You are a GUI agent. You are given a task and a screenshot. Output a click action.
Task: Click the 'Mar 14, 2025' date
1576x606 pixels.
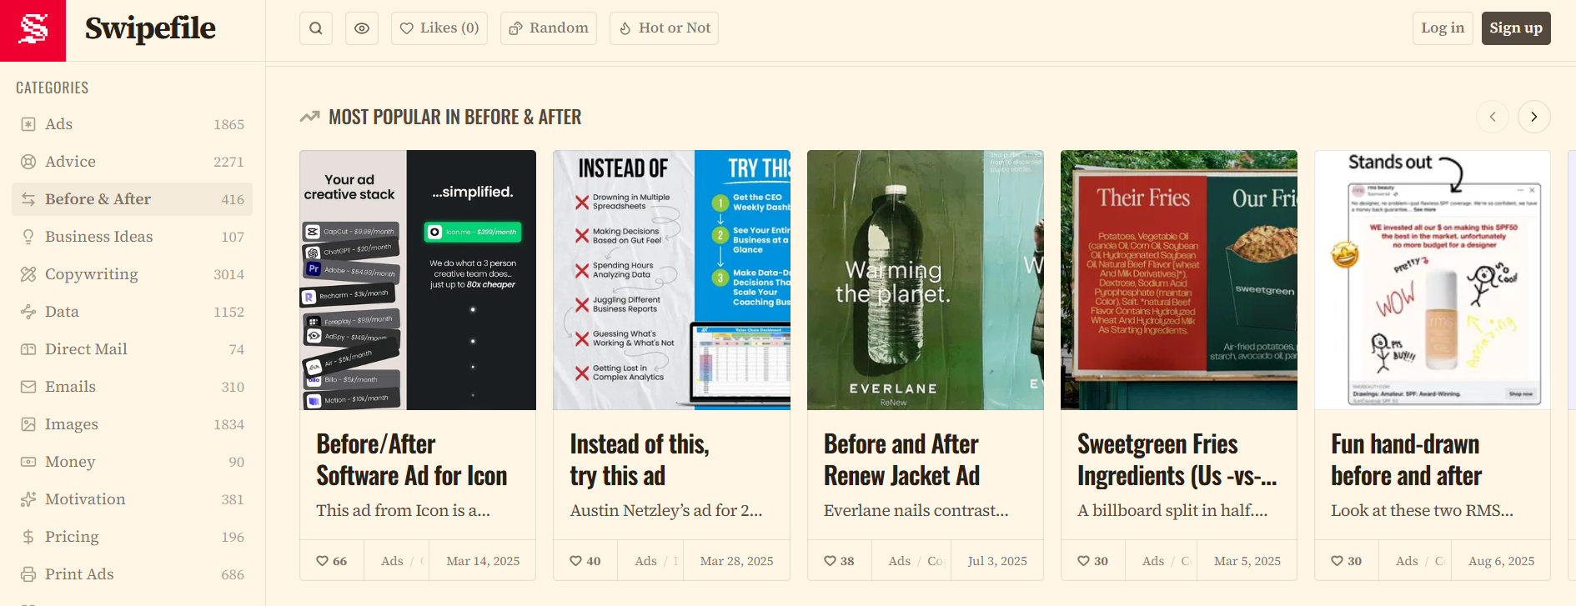click(x=483, y=561)
